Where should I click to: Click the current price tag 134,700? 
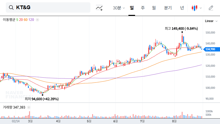211,49
